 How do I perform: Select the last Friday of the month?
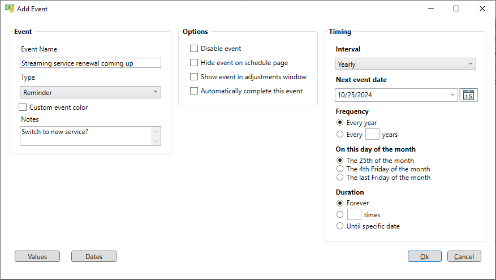340,178
